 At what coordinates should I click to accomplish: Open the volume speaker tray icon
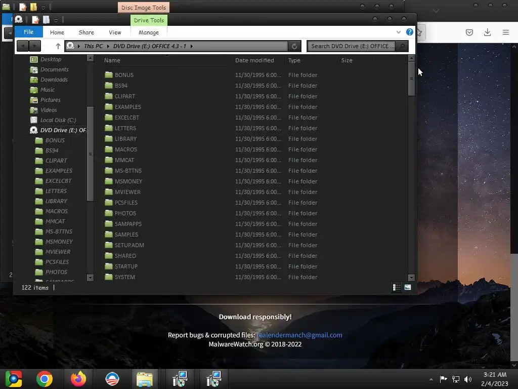[x=468, y=379]
